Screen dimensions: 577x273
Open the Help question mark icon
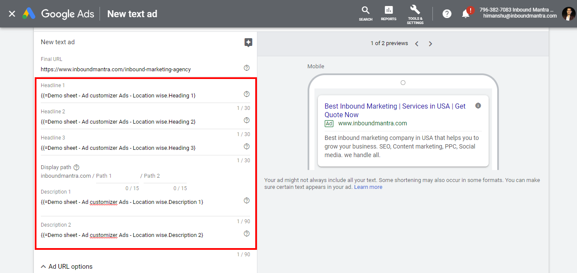(447, 14)
